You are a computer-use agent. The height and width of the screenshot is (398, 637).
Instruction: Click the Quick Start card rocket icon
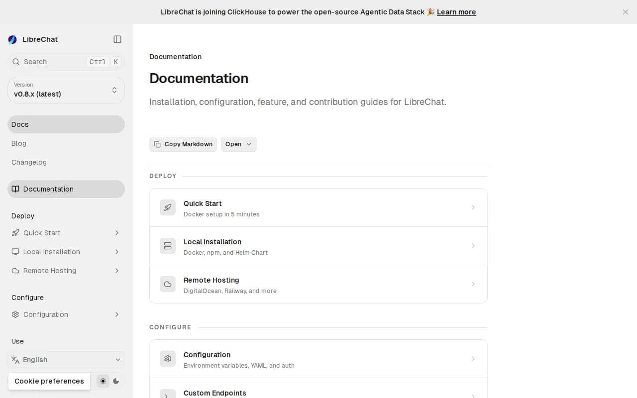[168, 207]
